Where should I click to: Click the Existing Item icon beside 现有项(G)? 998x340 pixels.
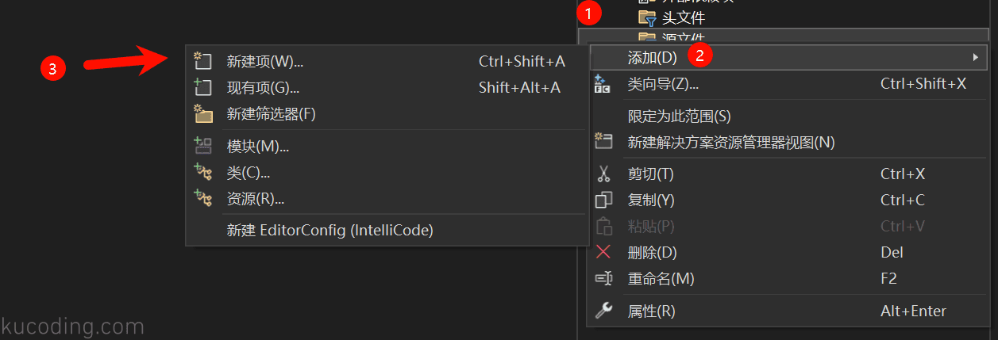click(203, 87)
